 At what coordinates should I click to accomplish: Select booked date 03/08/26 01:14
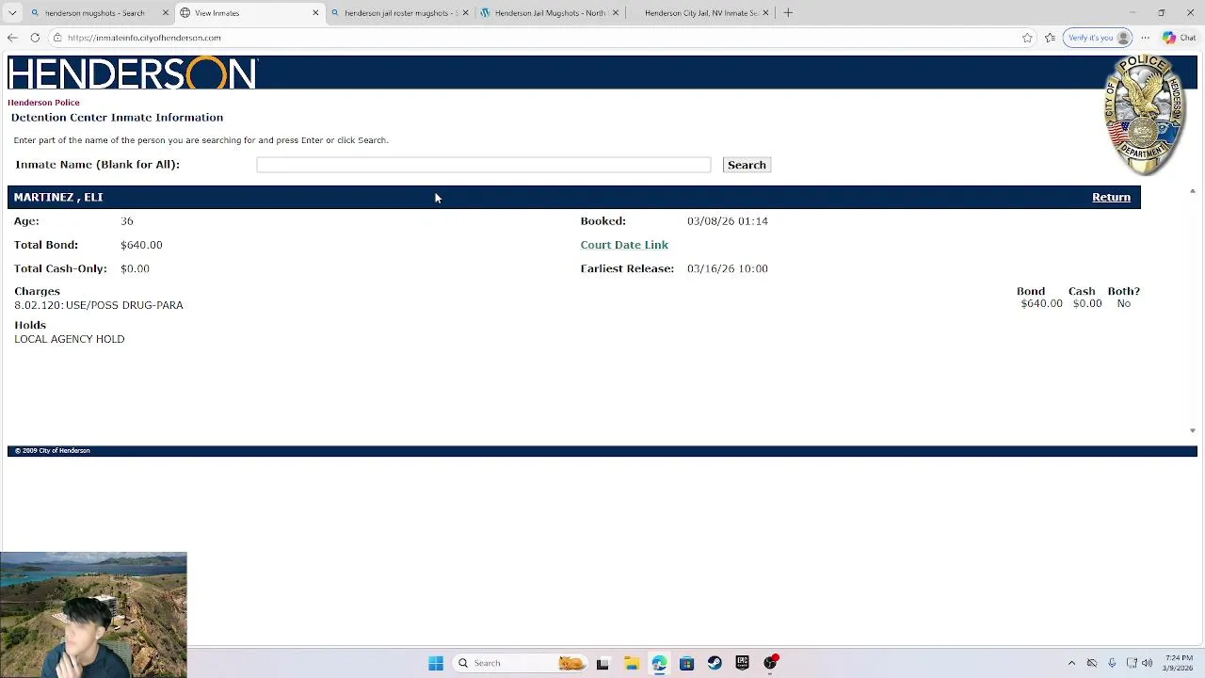click(x=727, y=221)
